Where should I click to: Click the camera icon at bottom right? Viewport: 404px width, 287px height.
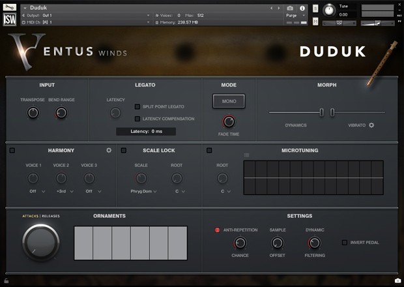point(397,280)
